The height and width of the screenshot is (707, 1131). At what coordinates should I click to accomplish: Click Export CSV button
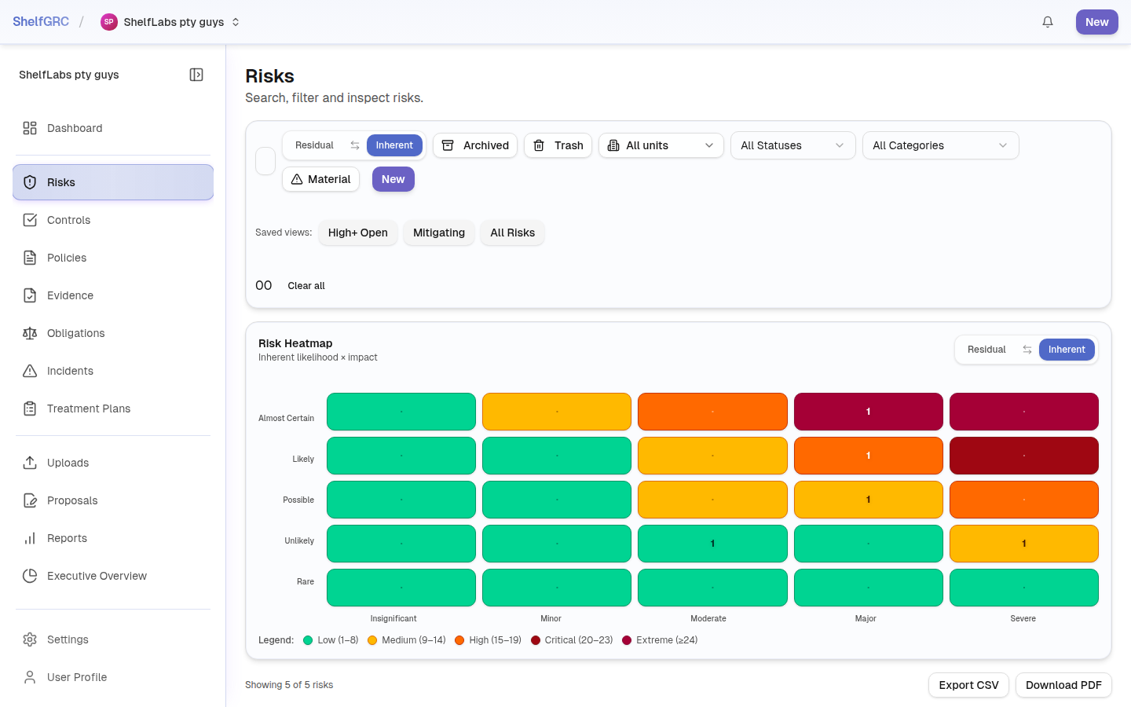968,685
